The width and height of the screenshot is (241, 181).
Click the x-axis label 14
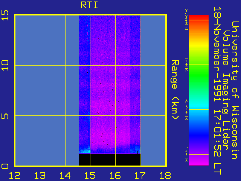(65, 175)
